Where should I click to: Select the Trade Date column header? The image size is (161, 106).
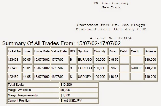click(42, 51)
